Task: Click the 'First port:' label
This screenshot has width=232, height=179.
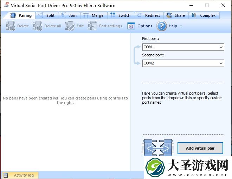Action: (x=150, y=39)
